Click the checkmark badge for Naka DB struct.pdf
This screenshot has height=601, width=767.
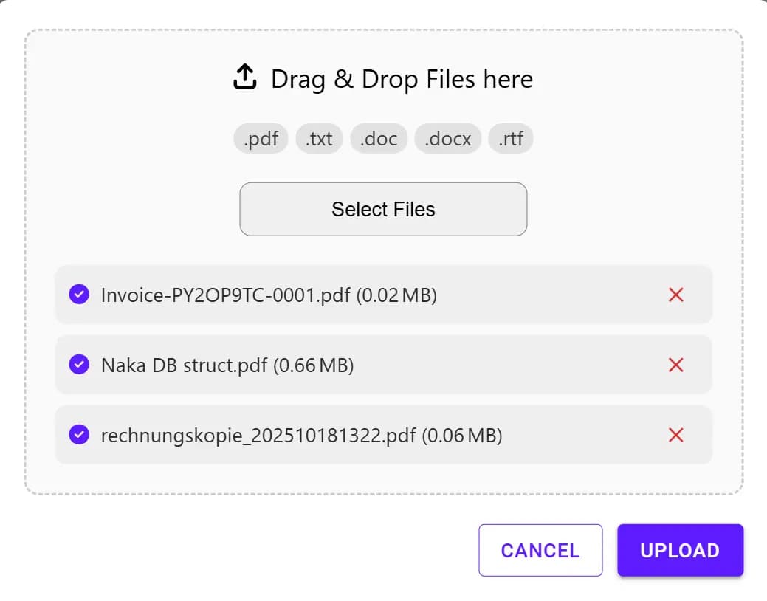pyautogui.click(x=78, y=365)
